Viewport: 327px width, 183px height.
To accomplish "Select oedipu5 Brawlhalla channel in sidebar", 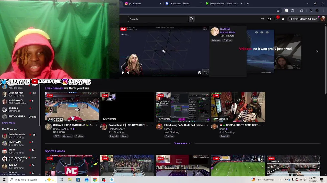I will 19,109.
